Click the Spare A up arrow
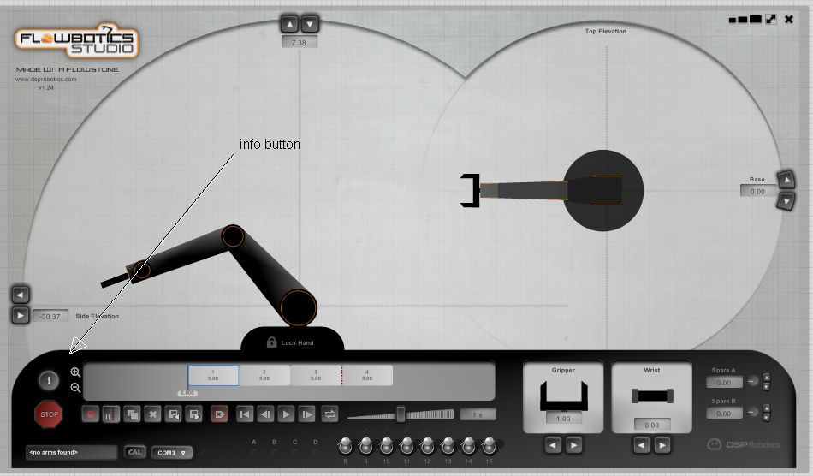 point(766,377)
